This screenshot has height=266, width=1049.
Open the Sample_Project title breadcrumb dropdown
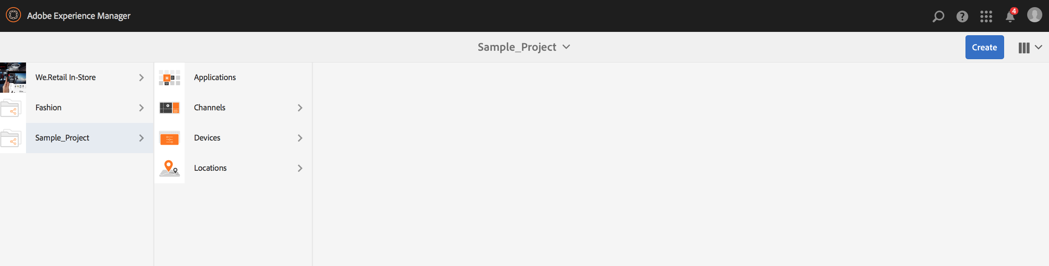[x=524, y=47]
